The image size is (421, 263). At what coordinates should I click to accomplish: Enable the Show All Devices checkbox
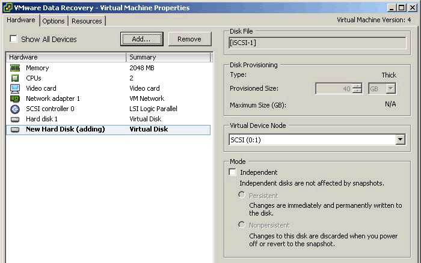(13, 39)
